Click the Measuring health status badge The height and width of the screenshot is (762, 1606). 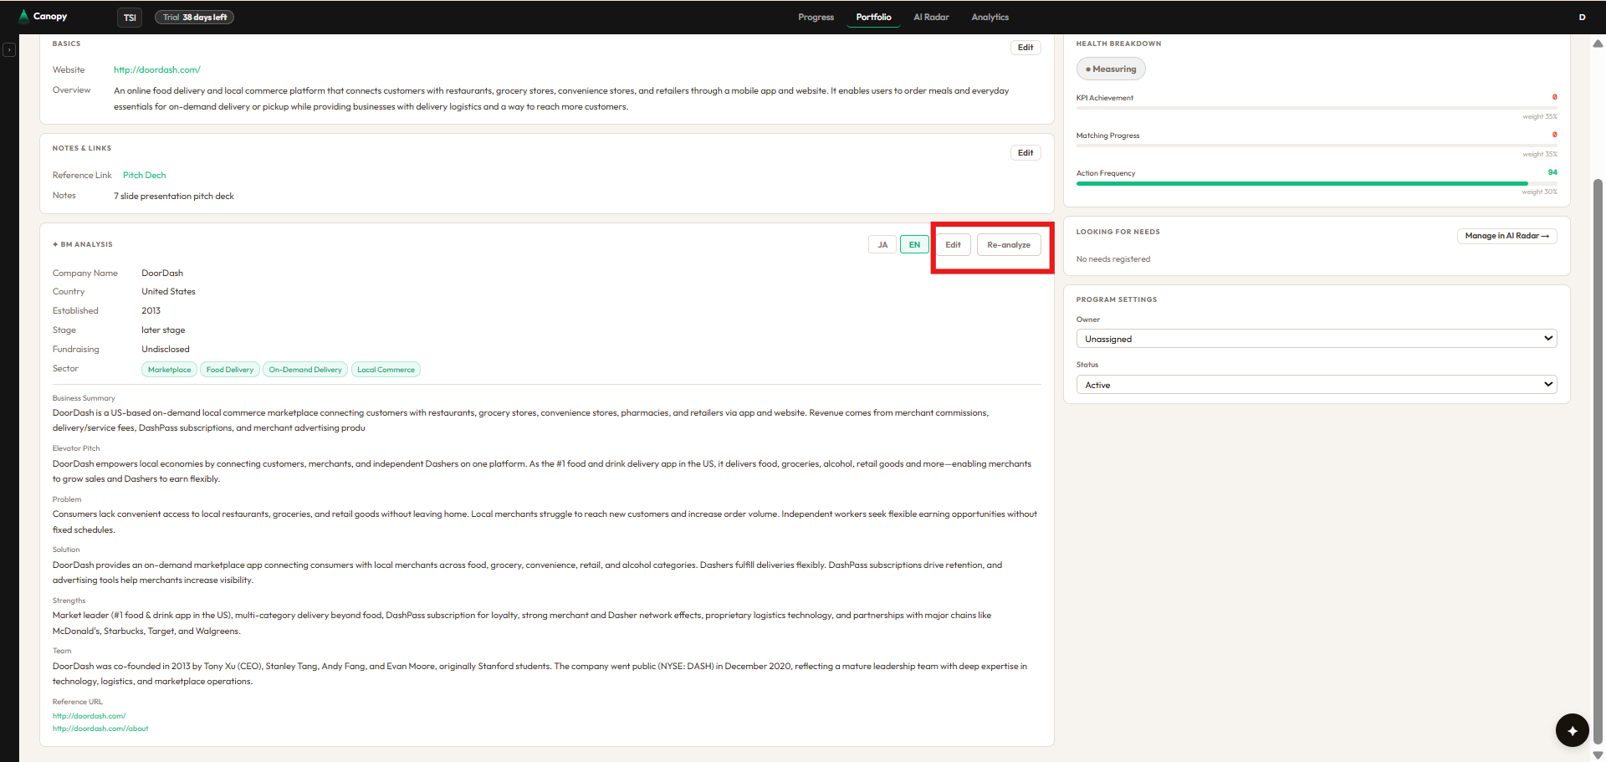click(x=1111, y=69)
